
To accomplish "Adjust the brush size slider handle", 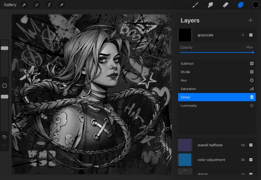I will [5, 48].
